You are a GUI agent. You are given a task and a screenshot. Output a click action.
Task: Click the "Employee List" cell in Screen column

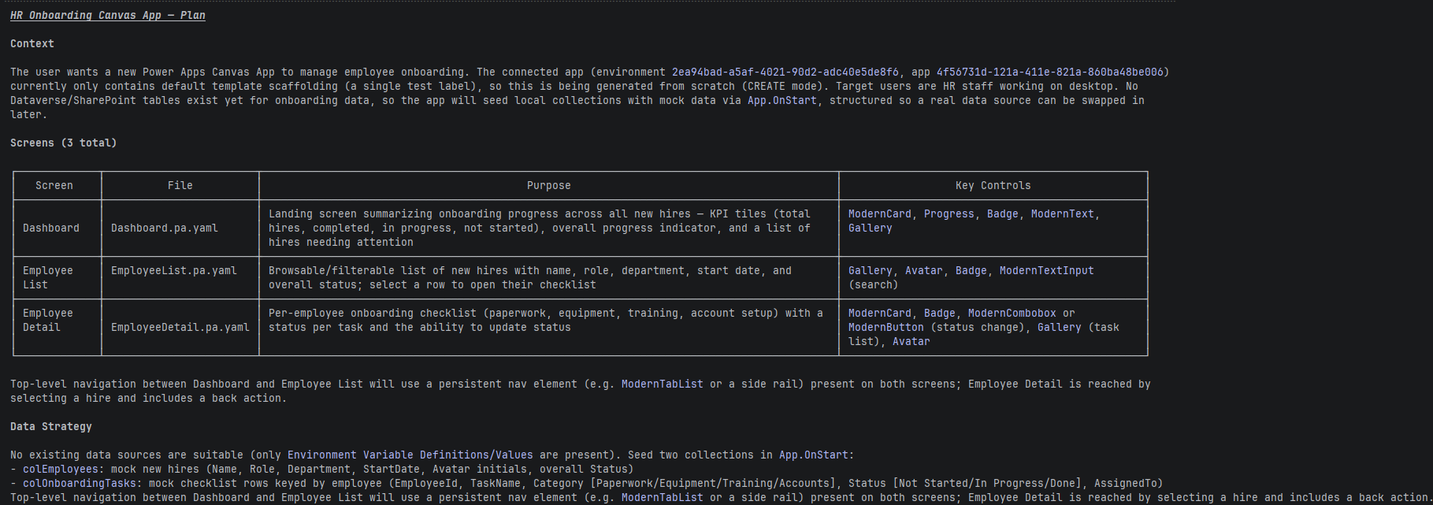48,277
